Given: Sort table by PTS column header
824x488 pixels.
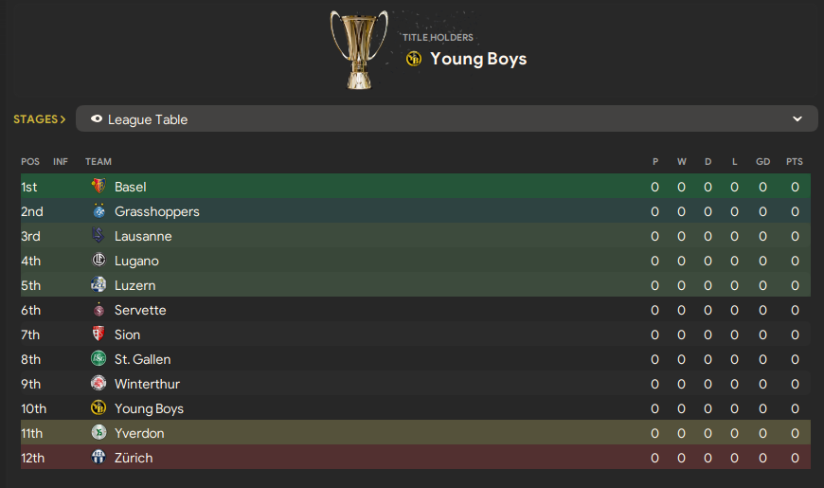Looking at the screenshot, I should coord(794,162).
